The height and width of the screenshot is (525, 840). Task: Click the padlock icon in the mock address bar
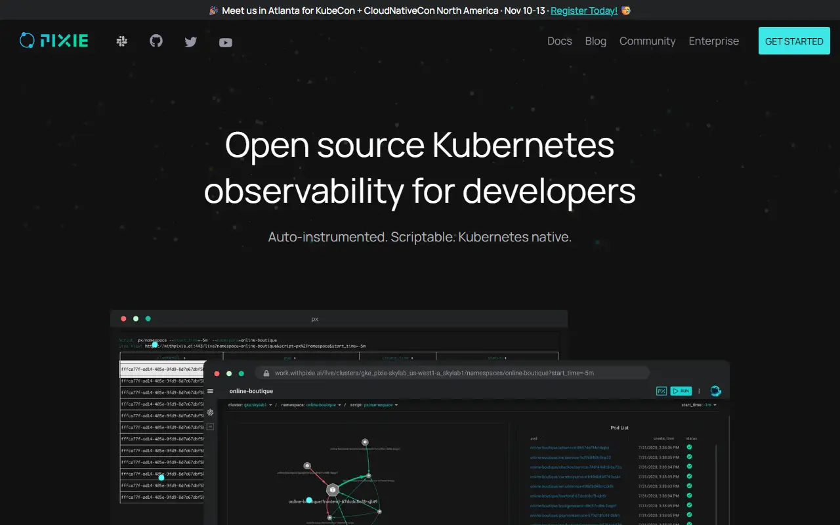tap(266, 373)
